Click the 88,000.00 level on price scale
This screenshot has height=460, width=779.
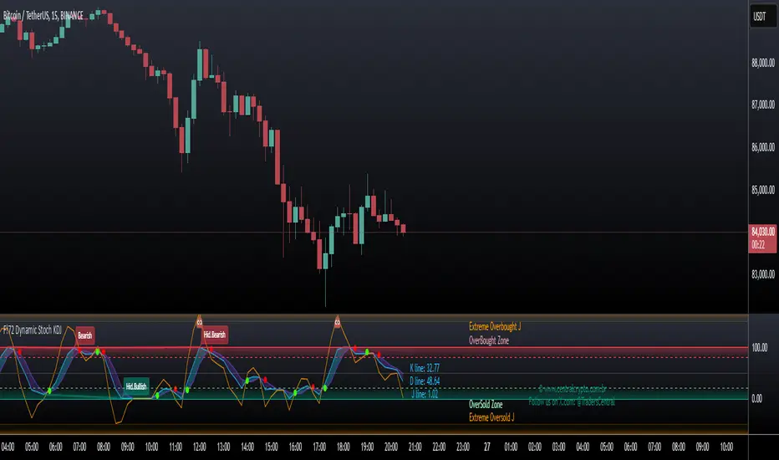click(x=759, y=63)
